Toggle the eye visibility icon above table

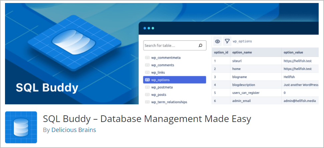(217, 41)
